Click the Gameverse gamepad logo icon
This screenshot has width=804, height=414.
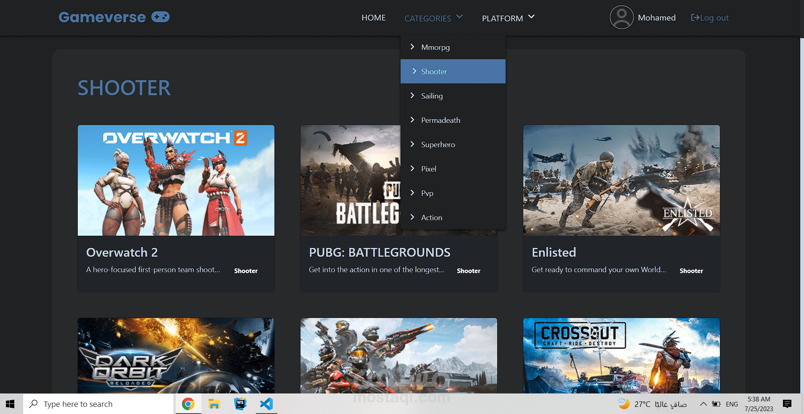(x=161, y=17)
